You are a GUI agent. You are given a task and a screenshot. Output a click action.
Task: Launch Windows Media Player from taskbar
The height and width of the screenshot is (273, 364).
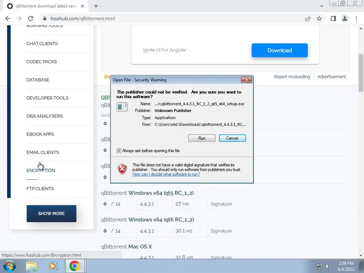click(53, 266)
